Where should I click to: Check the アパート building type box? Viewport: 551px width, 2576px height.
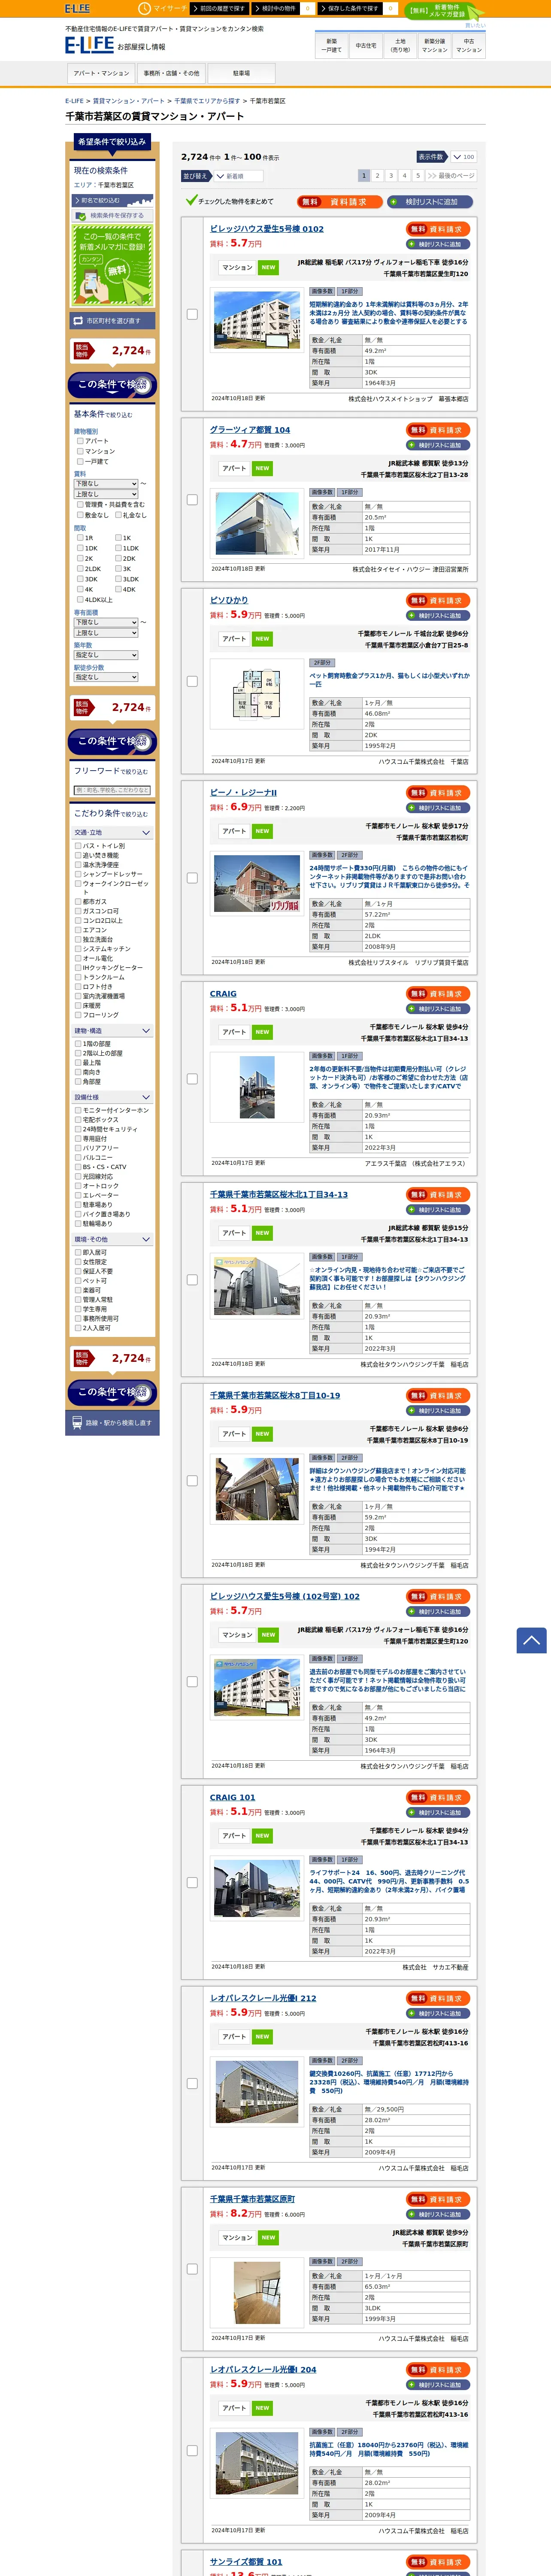[x=80, y=441]
